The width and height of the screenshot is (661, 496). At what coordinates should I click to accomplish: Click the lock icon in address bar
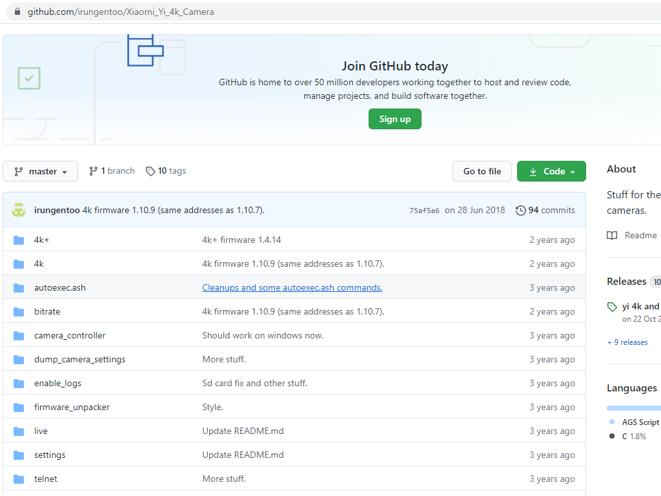[17, 12]
